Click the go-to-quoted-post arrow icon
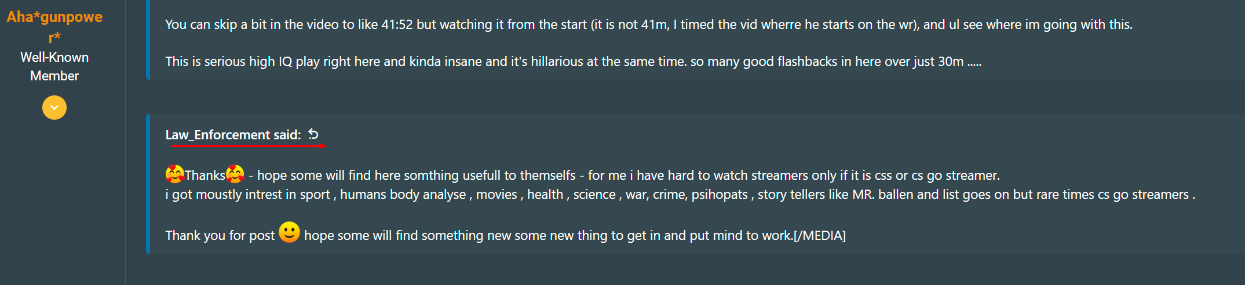This screenshot has width=1245, height=285. [x=313, y=134]
